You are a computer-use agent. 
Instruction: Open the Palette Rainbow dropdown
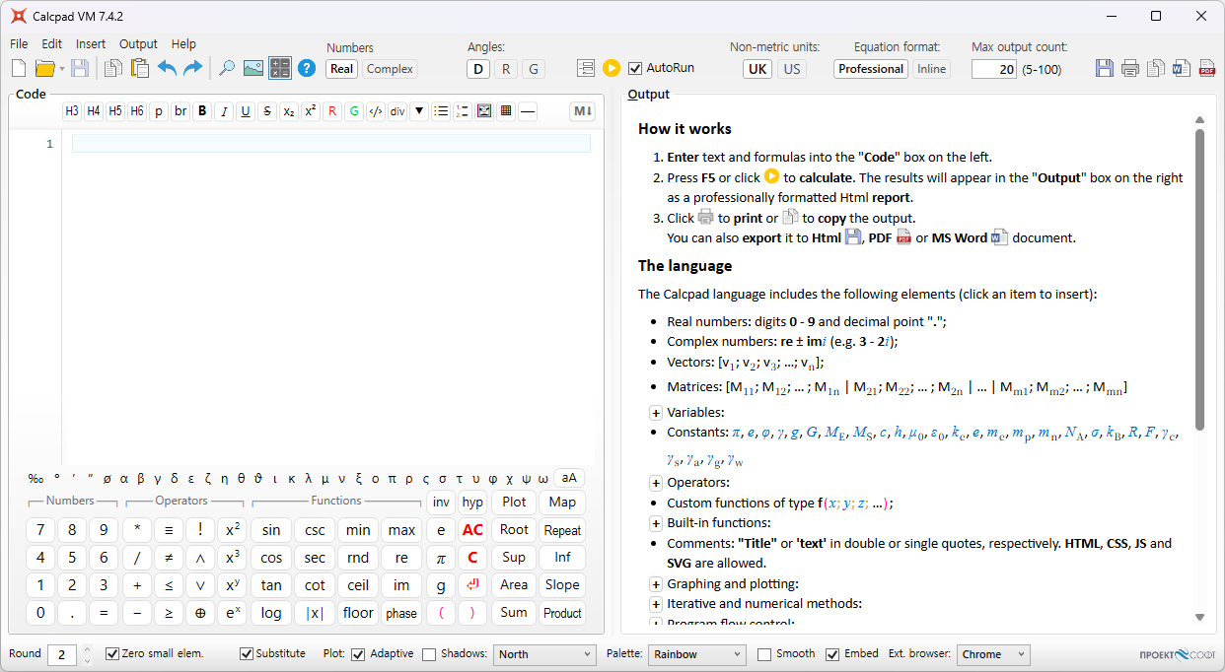pos(696,654)
